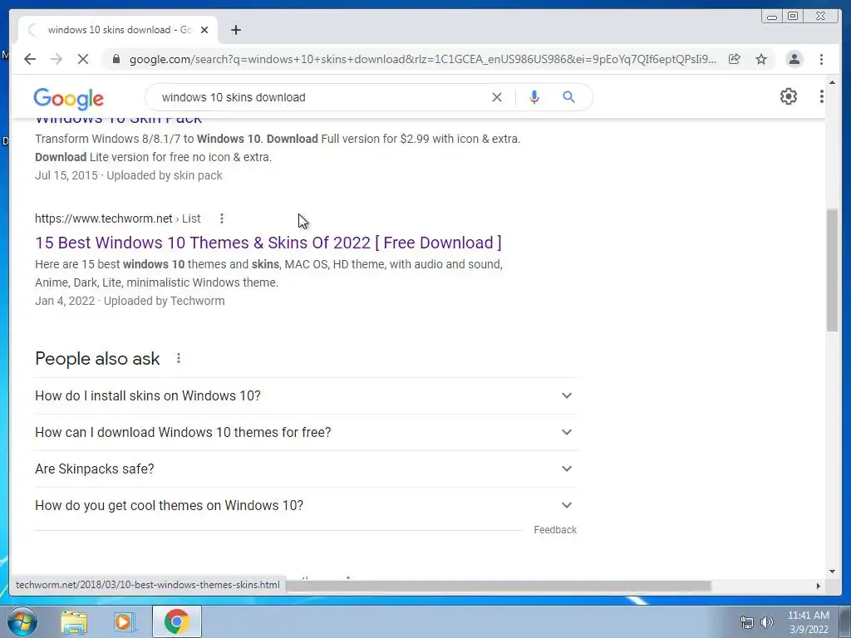Close the windows 10 skins download tab

[x=204, y=30]
